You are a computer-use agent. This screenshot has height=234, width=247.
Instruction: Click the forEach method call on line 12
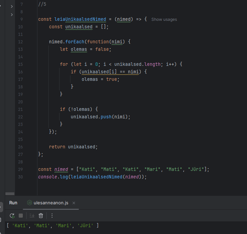pyautogui.click(x=75, y=42)
